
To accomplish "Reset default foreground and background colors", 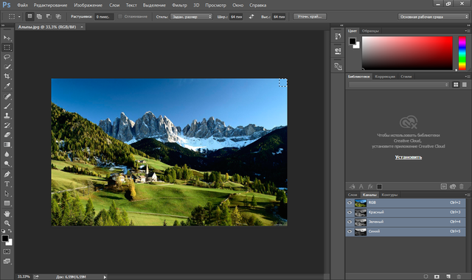I will 3,231.
